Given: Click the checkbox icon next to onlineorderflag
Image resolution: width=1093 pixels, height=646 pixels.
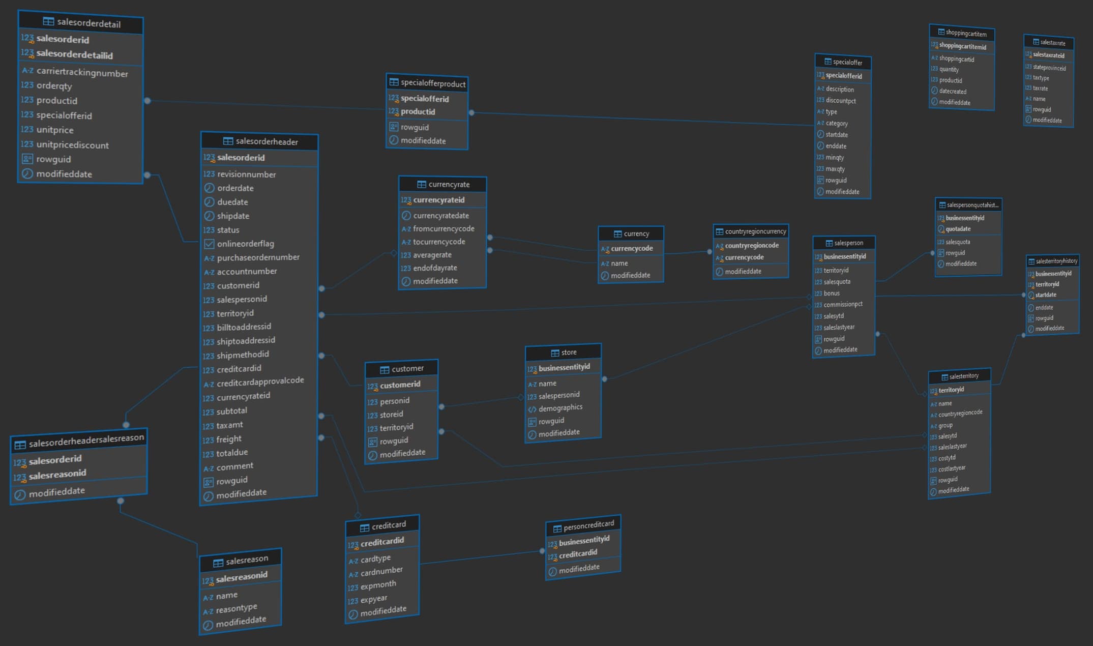Looking at the screenshot, I should coord(209,244).
